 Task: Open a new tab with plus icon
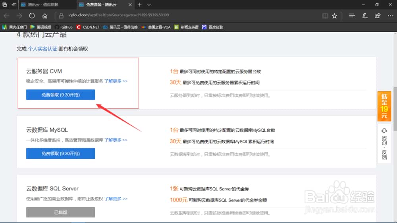click(x=139, y=5)
